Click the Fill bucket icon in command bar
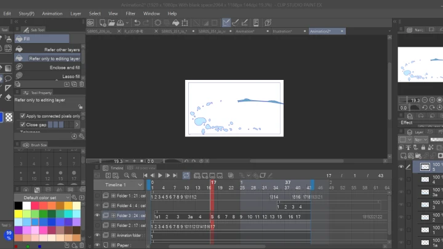Image resolution: width=443 pixels, height=249 pixels. tap(176, 23)
